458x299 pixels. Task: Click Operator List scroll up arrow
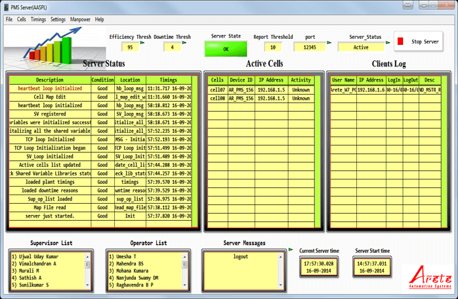(x=184, y=257)
